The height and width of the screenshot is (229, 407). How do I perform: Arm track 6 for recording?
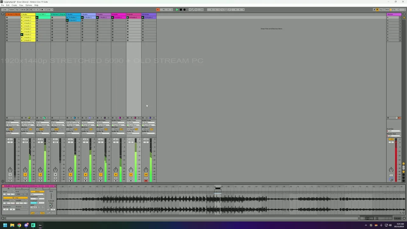point(86,181)
